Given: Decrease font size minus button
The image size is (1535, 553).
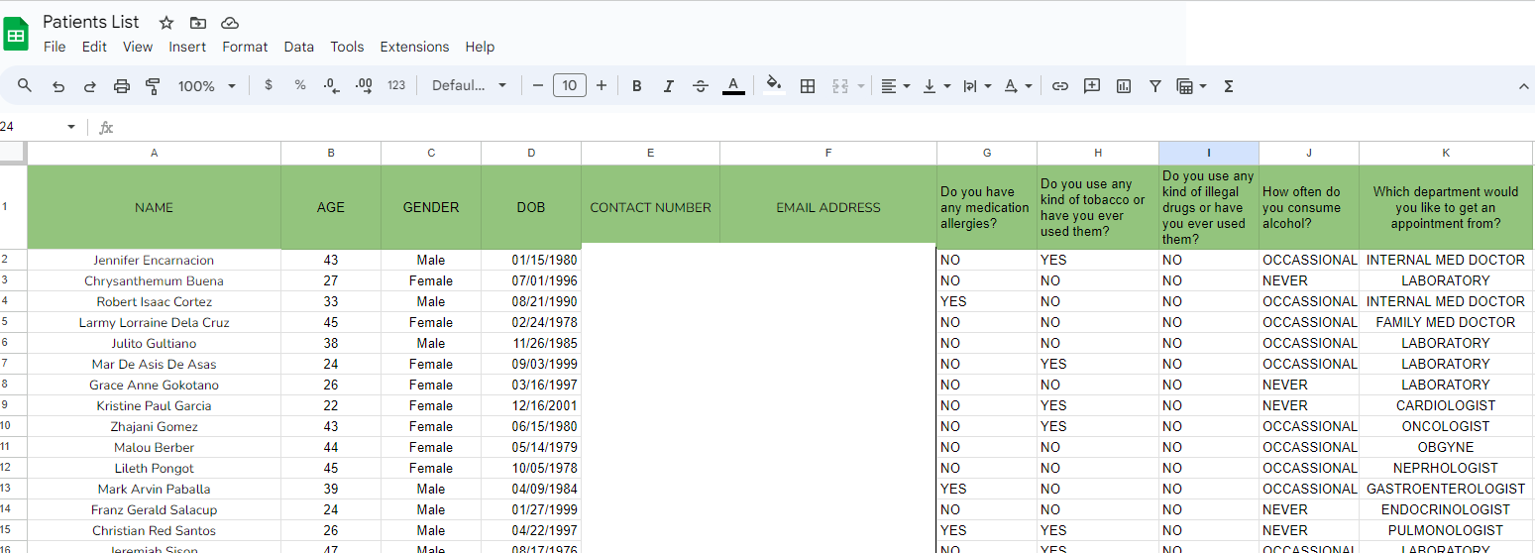Looking at the screenshot, I should [x=538, y=86].
